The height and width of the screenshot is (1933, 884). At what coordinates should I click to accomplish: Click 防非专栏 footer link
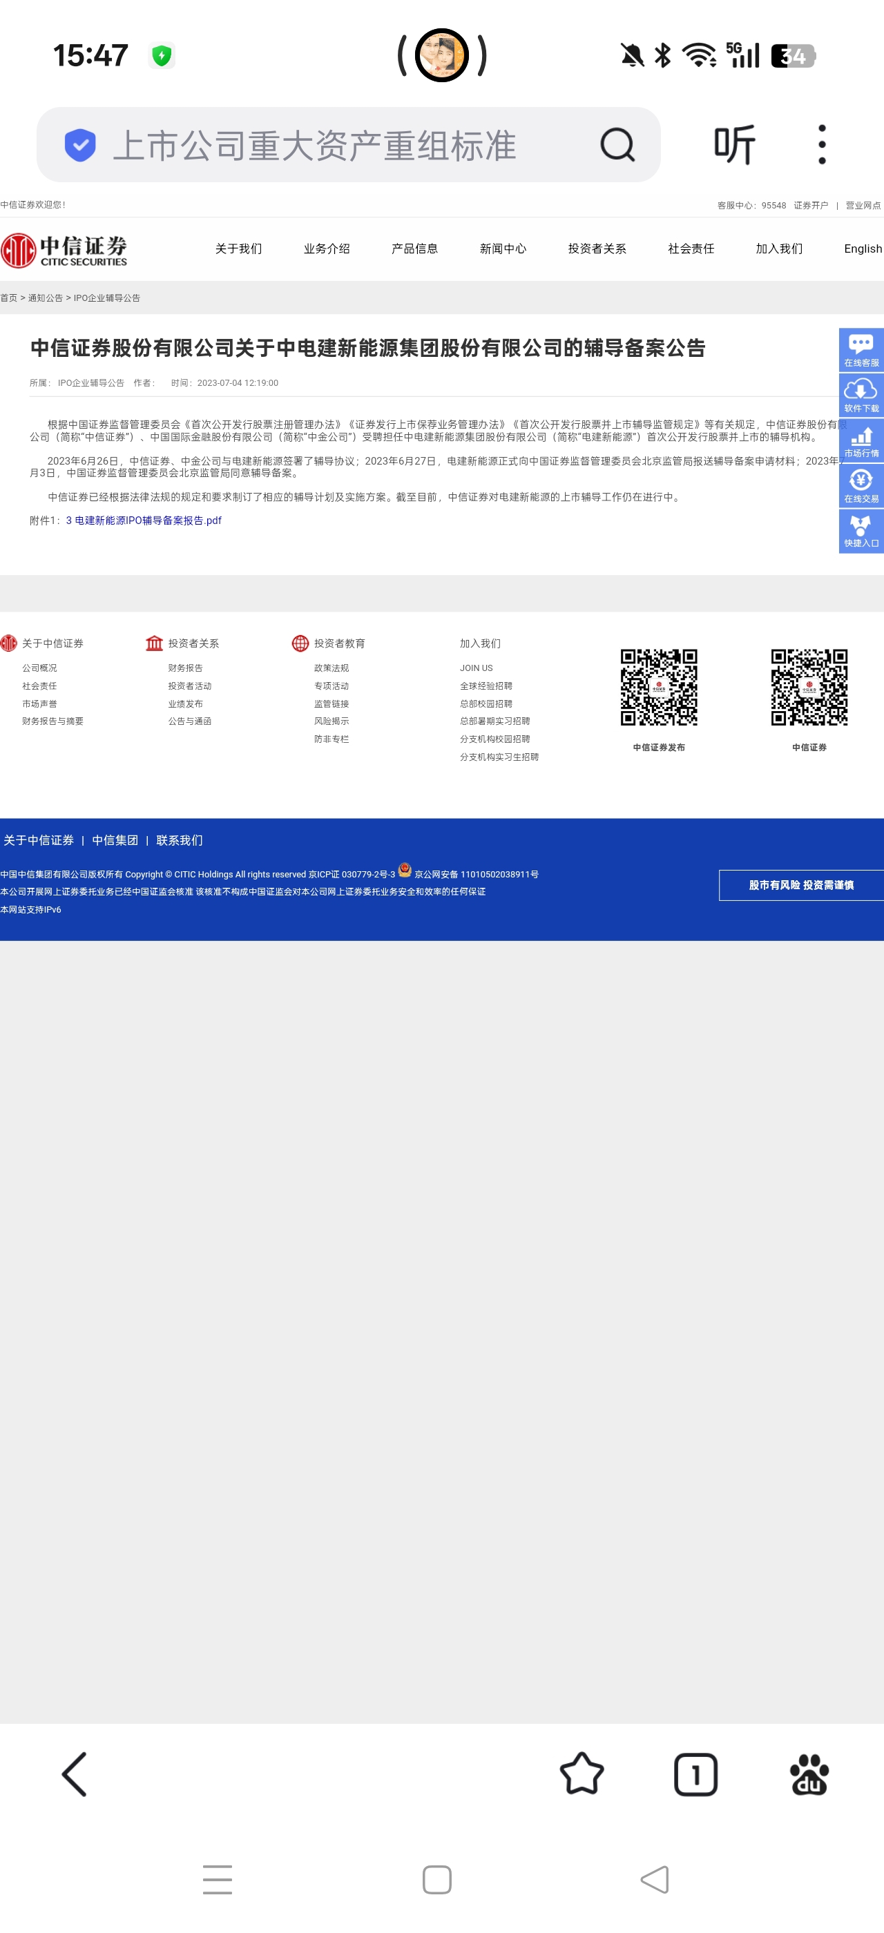tap(331, 739)
